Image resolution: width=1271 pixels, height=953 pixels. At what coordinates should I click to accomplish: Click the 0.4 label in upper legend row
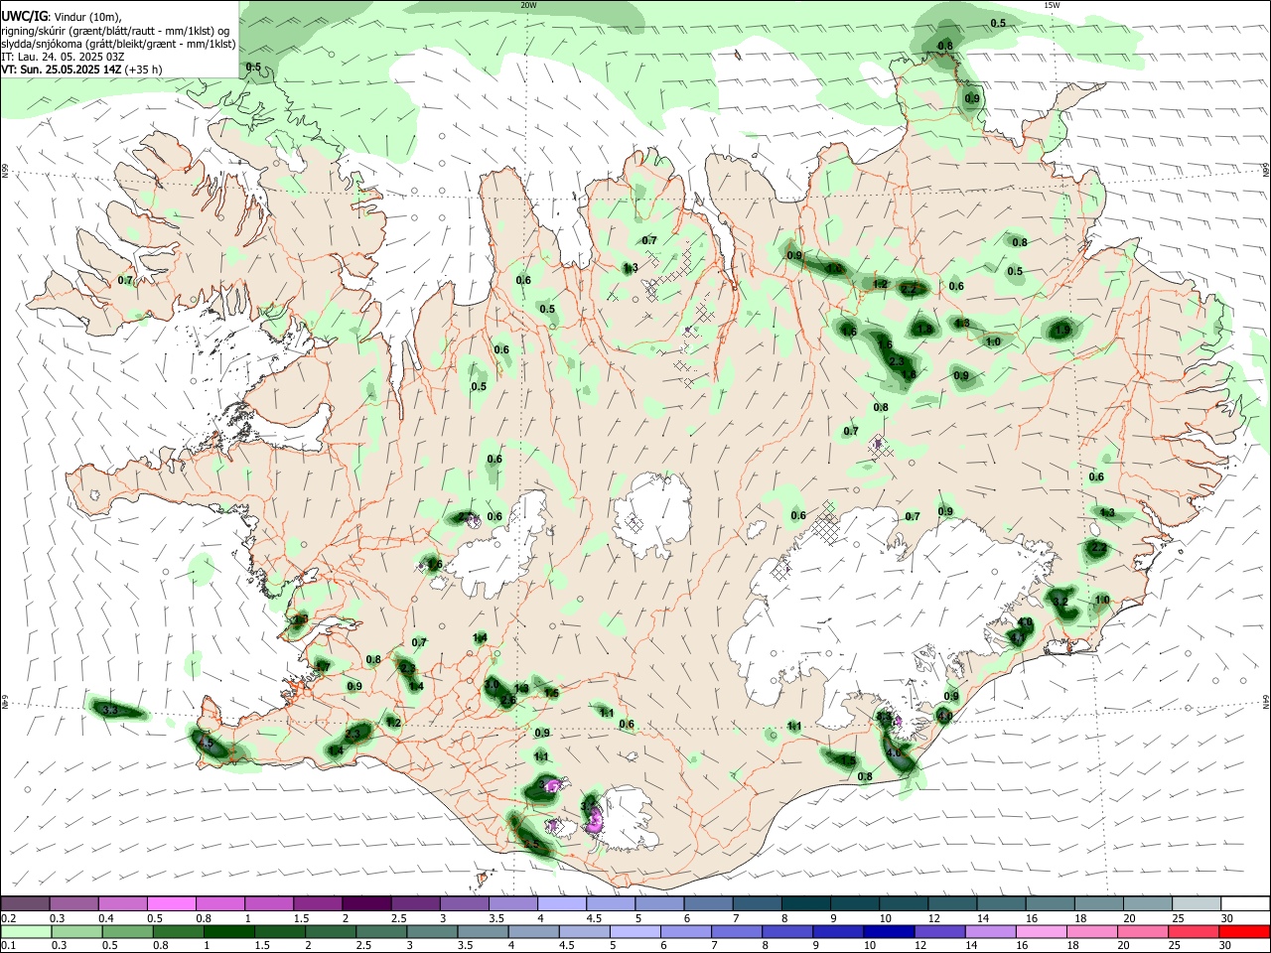click(x=107, y=918)
